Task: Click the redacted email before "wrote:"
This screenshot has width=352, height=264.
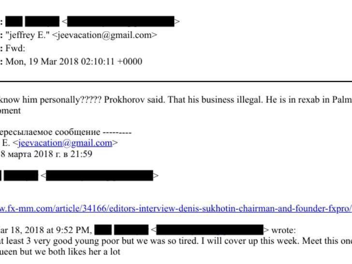Action: point(210,230)
